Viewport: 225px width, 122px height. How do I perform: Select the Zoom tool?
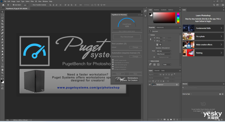[2, 73]
